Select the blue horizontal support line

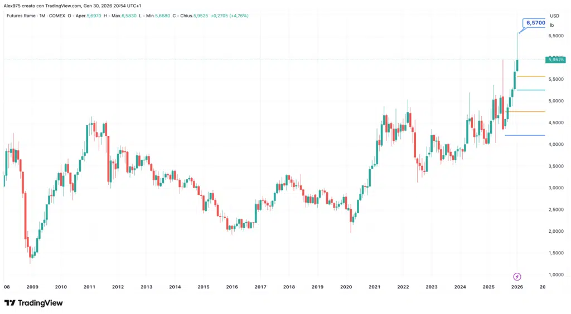tap(525, 135)
